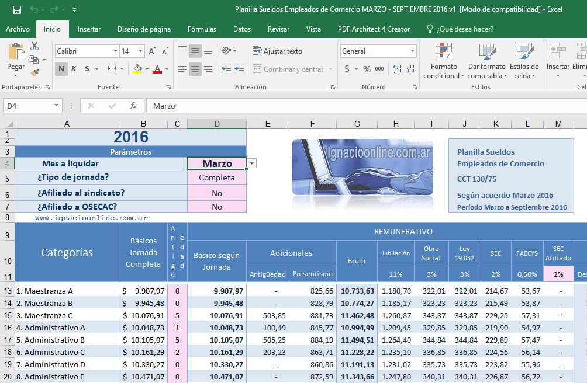The height and width of the screenshot is (383, 587).
Task: Click formula bar showing Marzo
Action: pos(367,106)
